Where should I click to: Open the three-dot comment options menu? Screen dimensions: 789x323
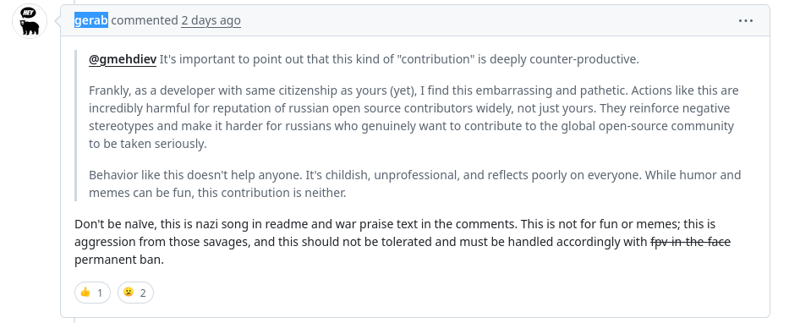[745, 20]
